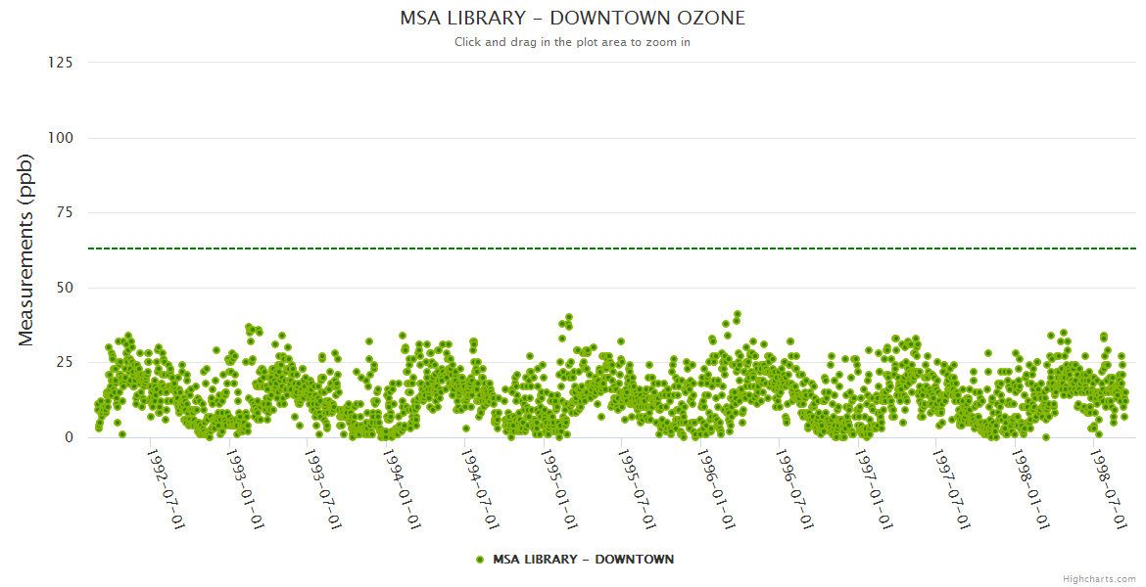The image size is (1146, 587).
Task: Click the 0 y-axis label
Action: pos(69,437)
